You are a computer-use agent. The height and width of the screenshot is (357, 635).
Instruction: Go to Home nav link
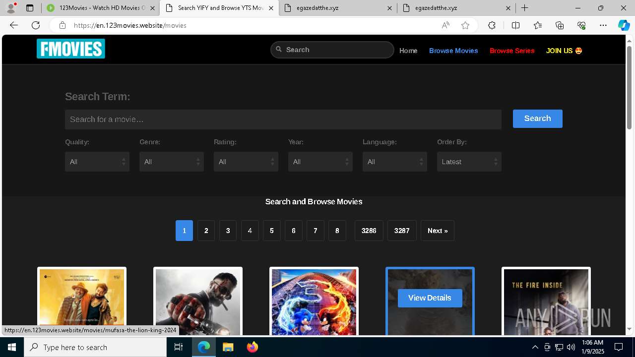(408, 51)
